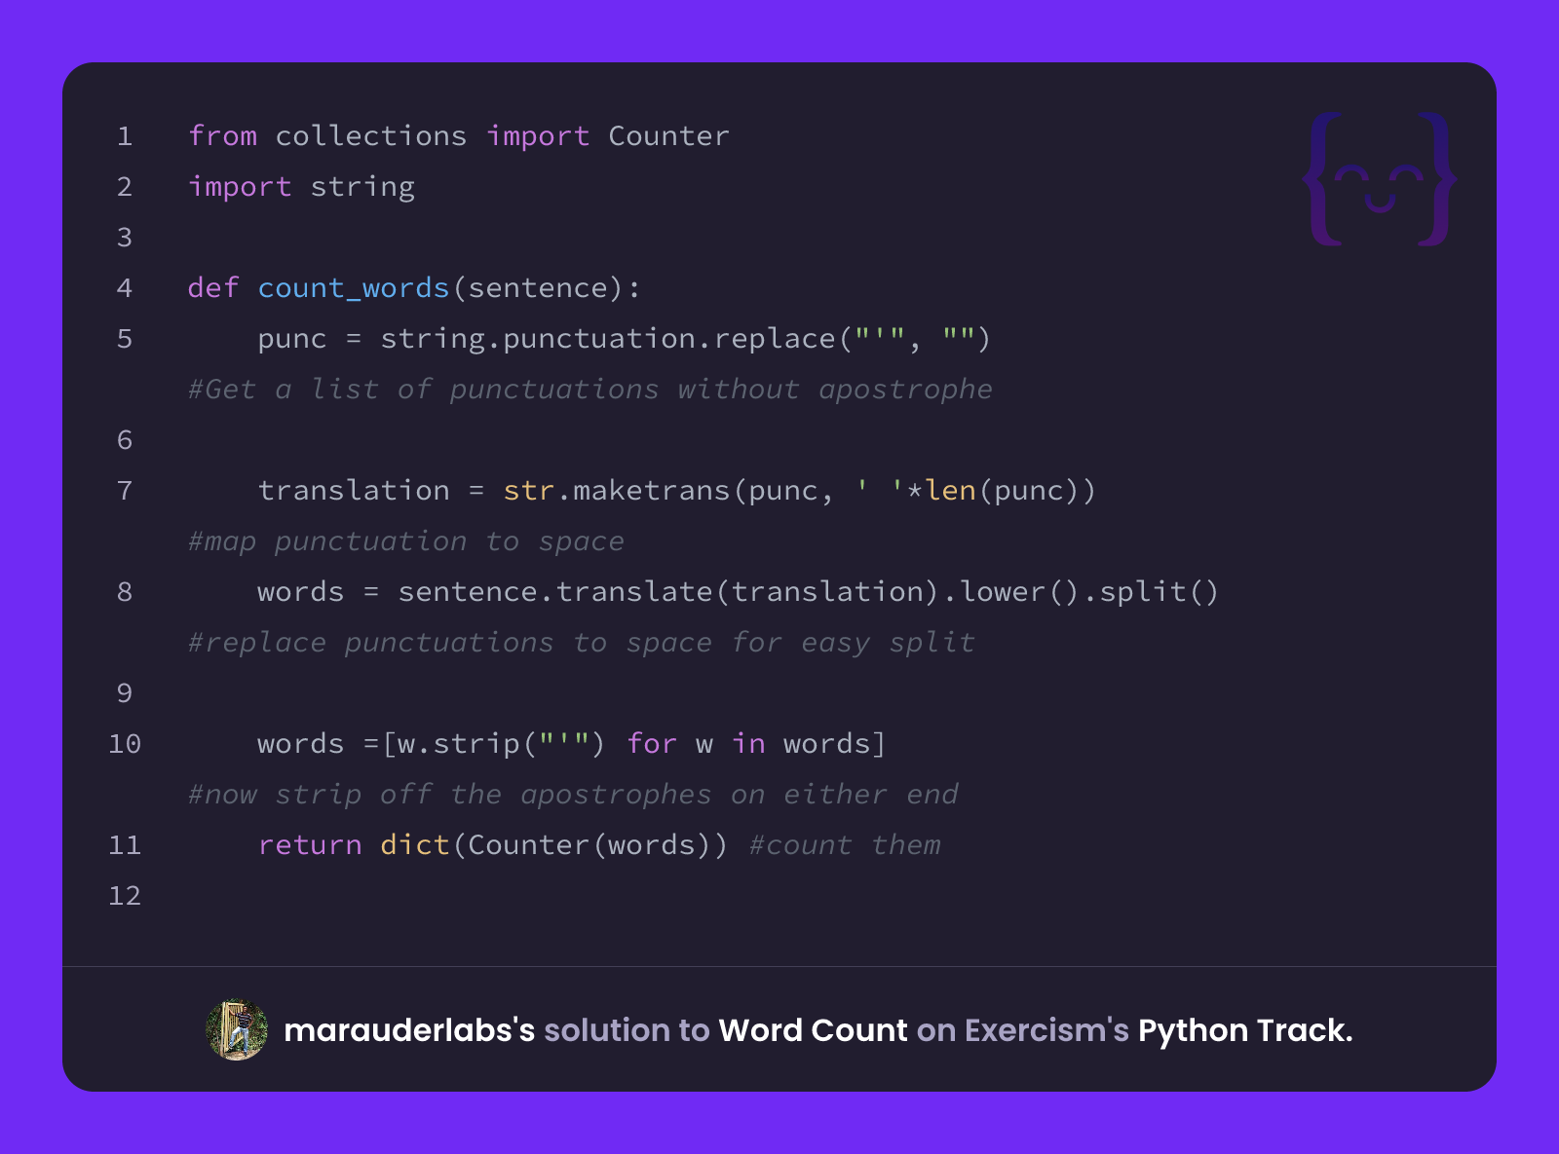Click comment "#Get a list of punctuations without apostrophe"
Image resolution: width=1559 pixels, height=1154 pixels.
(x=590, y=390)
